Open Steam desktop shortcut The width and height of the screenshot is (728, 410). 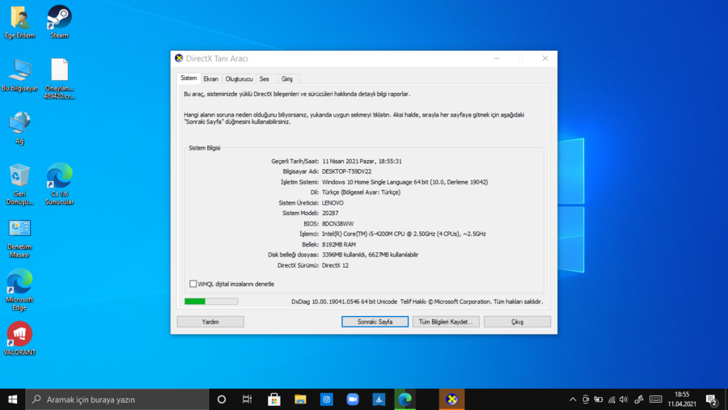click(59, 18)
